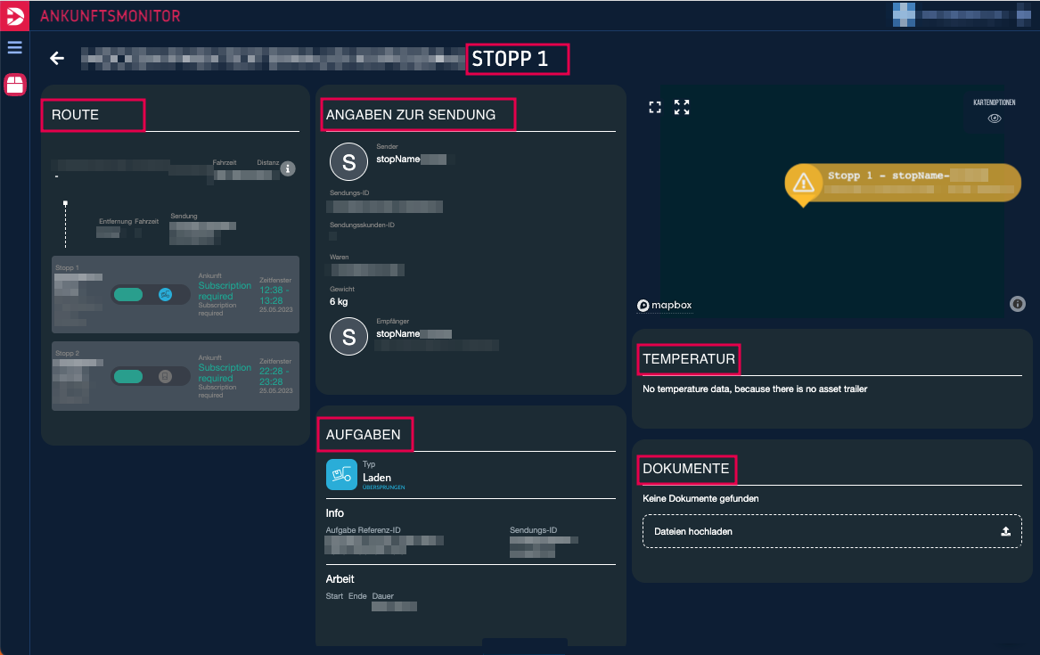1040x655 pixels.
Task: Click the map attribution info icon
Action: tap(1017, 305)
